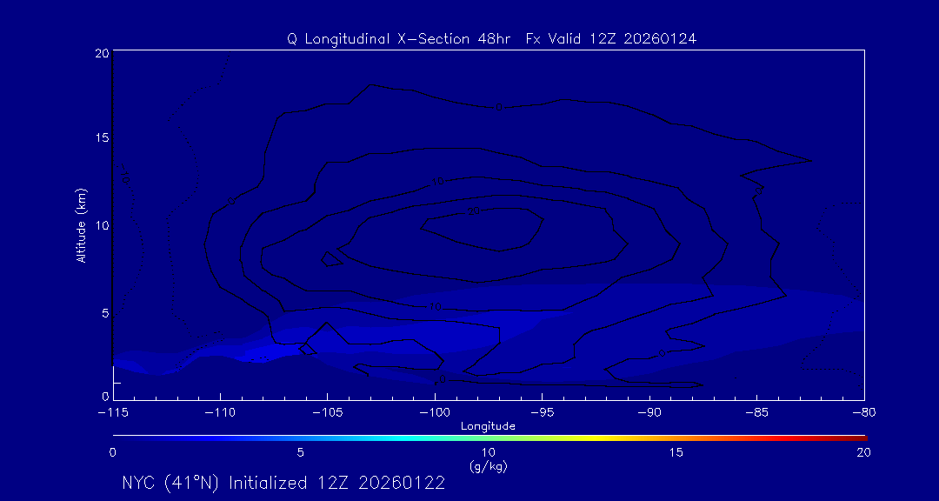Click the '20' tick on the altitude axis
Viewport: 939px width, 501px height.
point(102,52)
